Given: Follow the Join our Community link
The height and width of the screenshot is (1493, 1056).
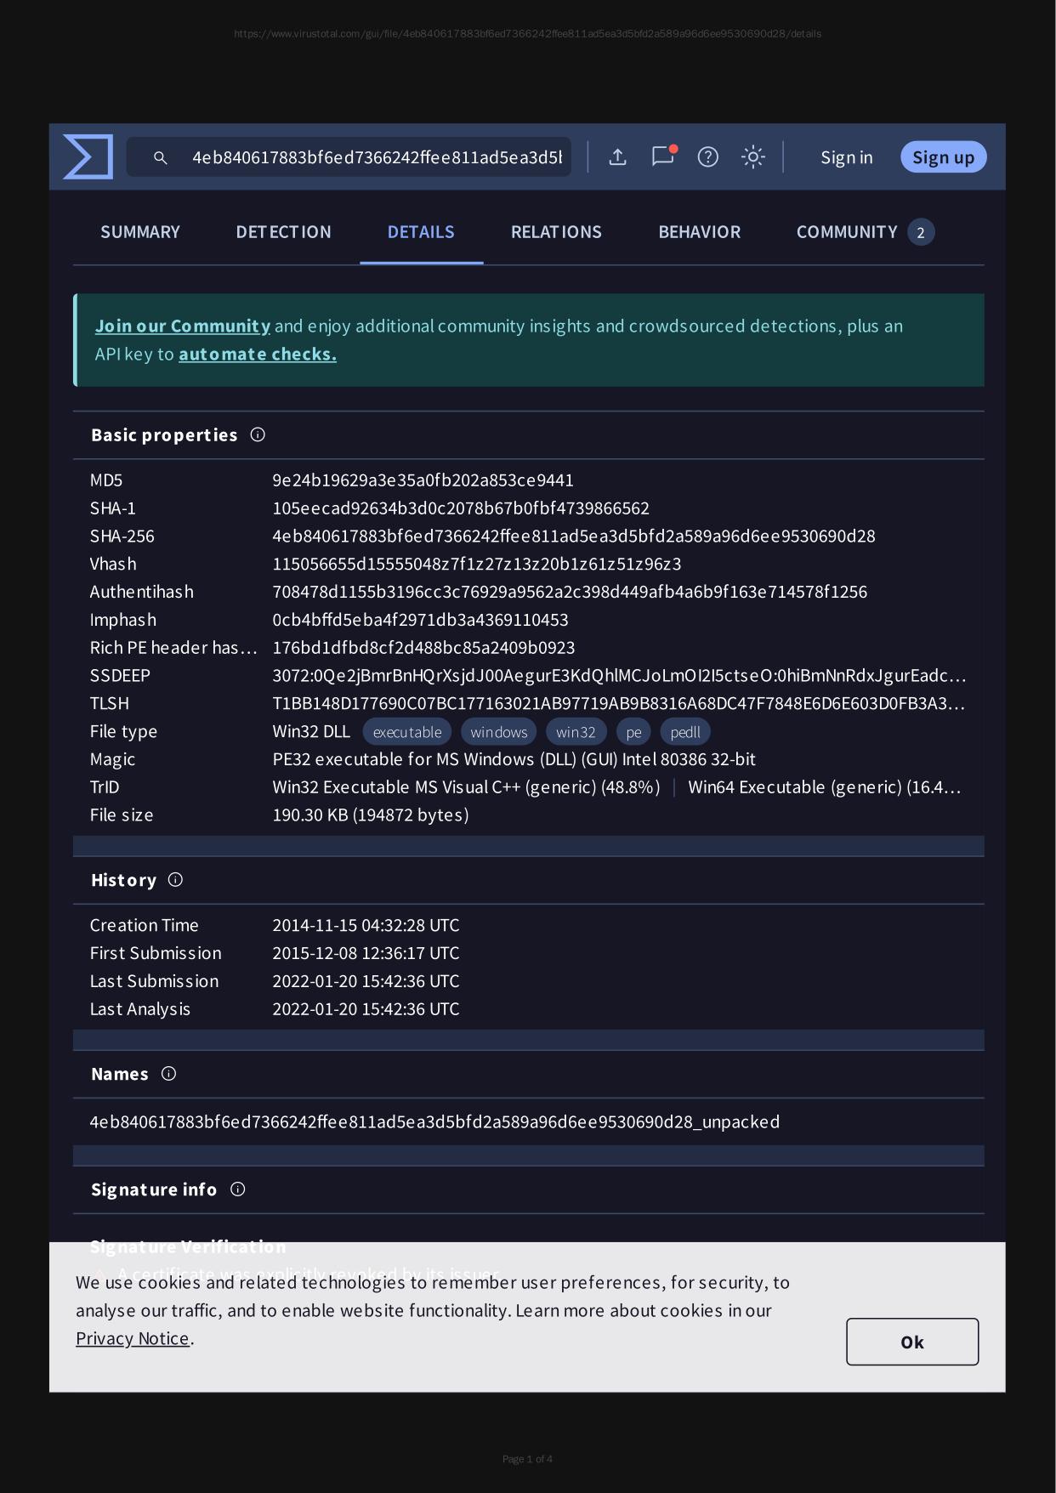Looking at the screenshot, I should click(x=183, y=326).
